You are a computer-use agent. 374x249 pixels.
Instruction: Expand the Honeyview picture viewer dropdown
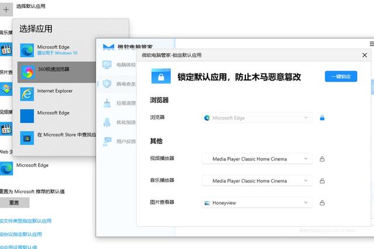[x=257, y=203]
